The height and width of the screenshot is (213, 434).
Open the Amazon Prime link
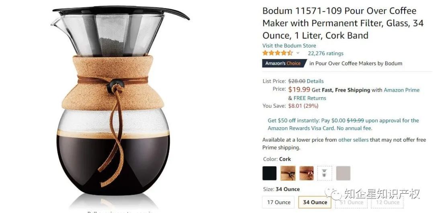[x=401, y=90]
